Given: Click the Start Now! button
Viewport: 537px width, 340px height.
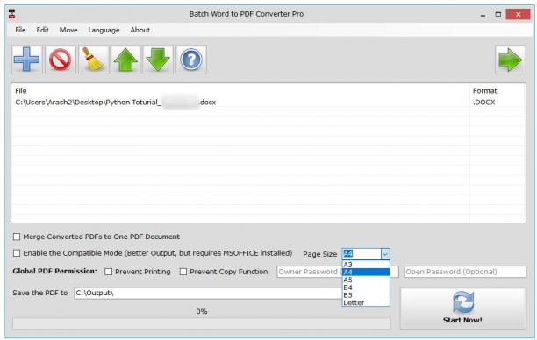Looking at the screenshot, I should click(462, 308).
